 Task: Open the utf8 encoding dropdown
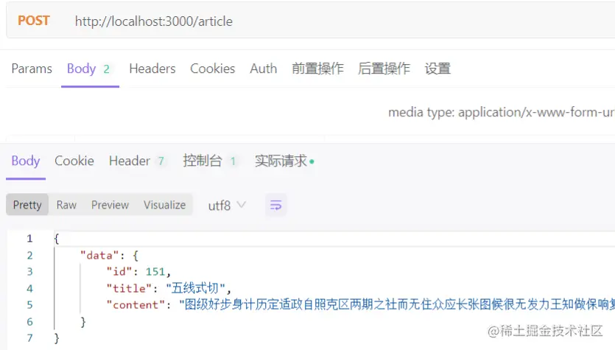point(227,206)
